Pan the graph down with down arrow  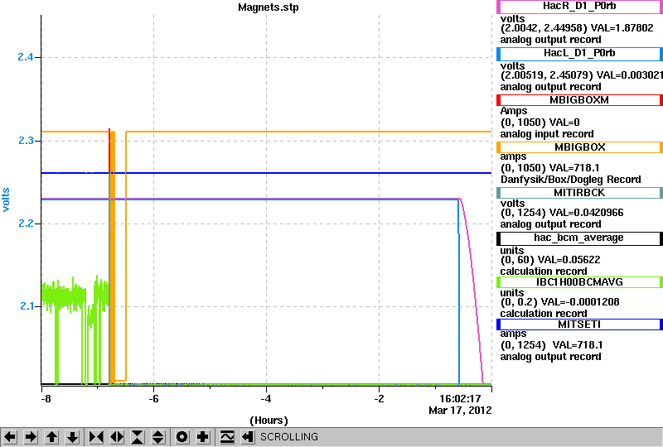pyautogui.click(x=73, y=437)
